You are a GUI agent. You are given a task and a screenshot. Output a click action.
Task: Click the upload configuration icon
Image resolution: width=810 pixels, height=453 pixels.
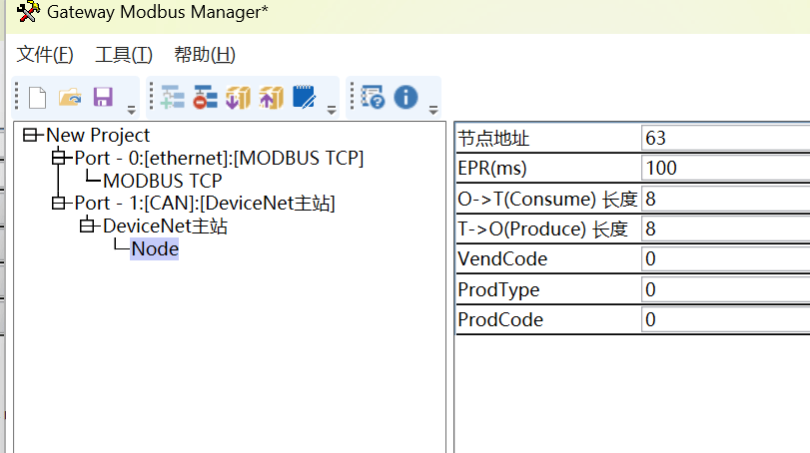pos(272,97)
